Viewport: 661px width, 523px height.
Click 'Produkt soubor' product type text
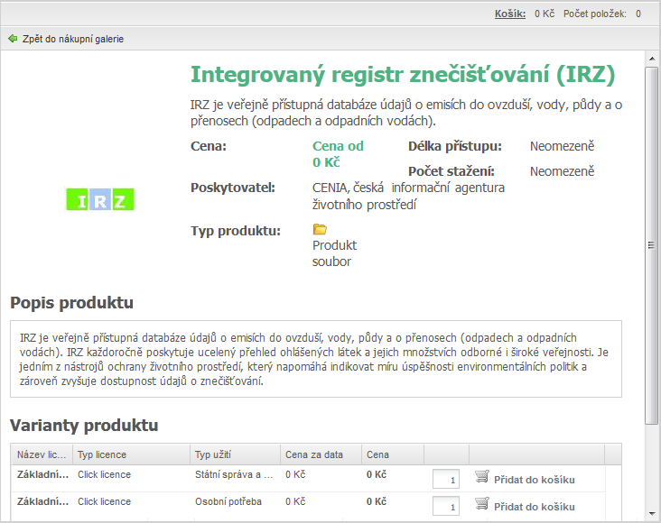pos(334,253)
